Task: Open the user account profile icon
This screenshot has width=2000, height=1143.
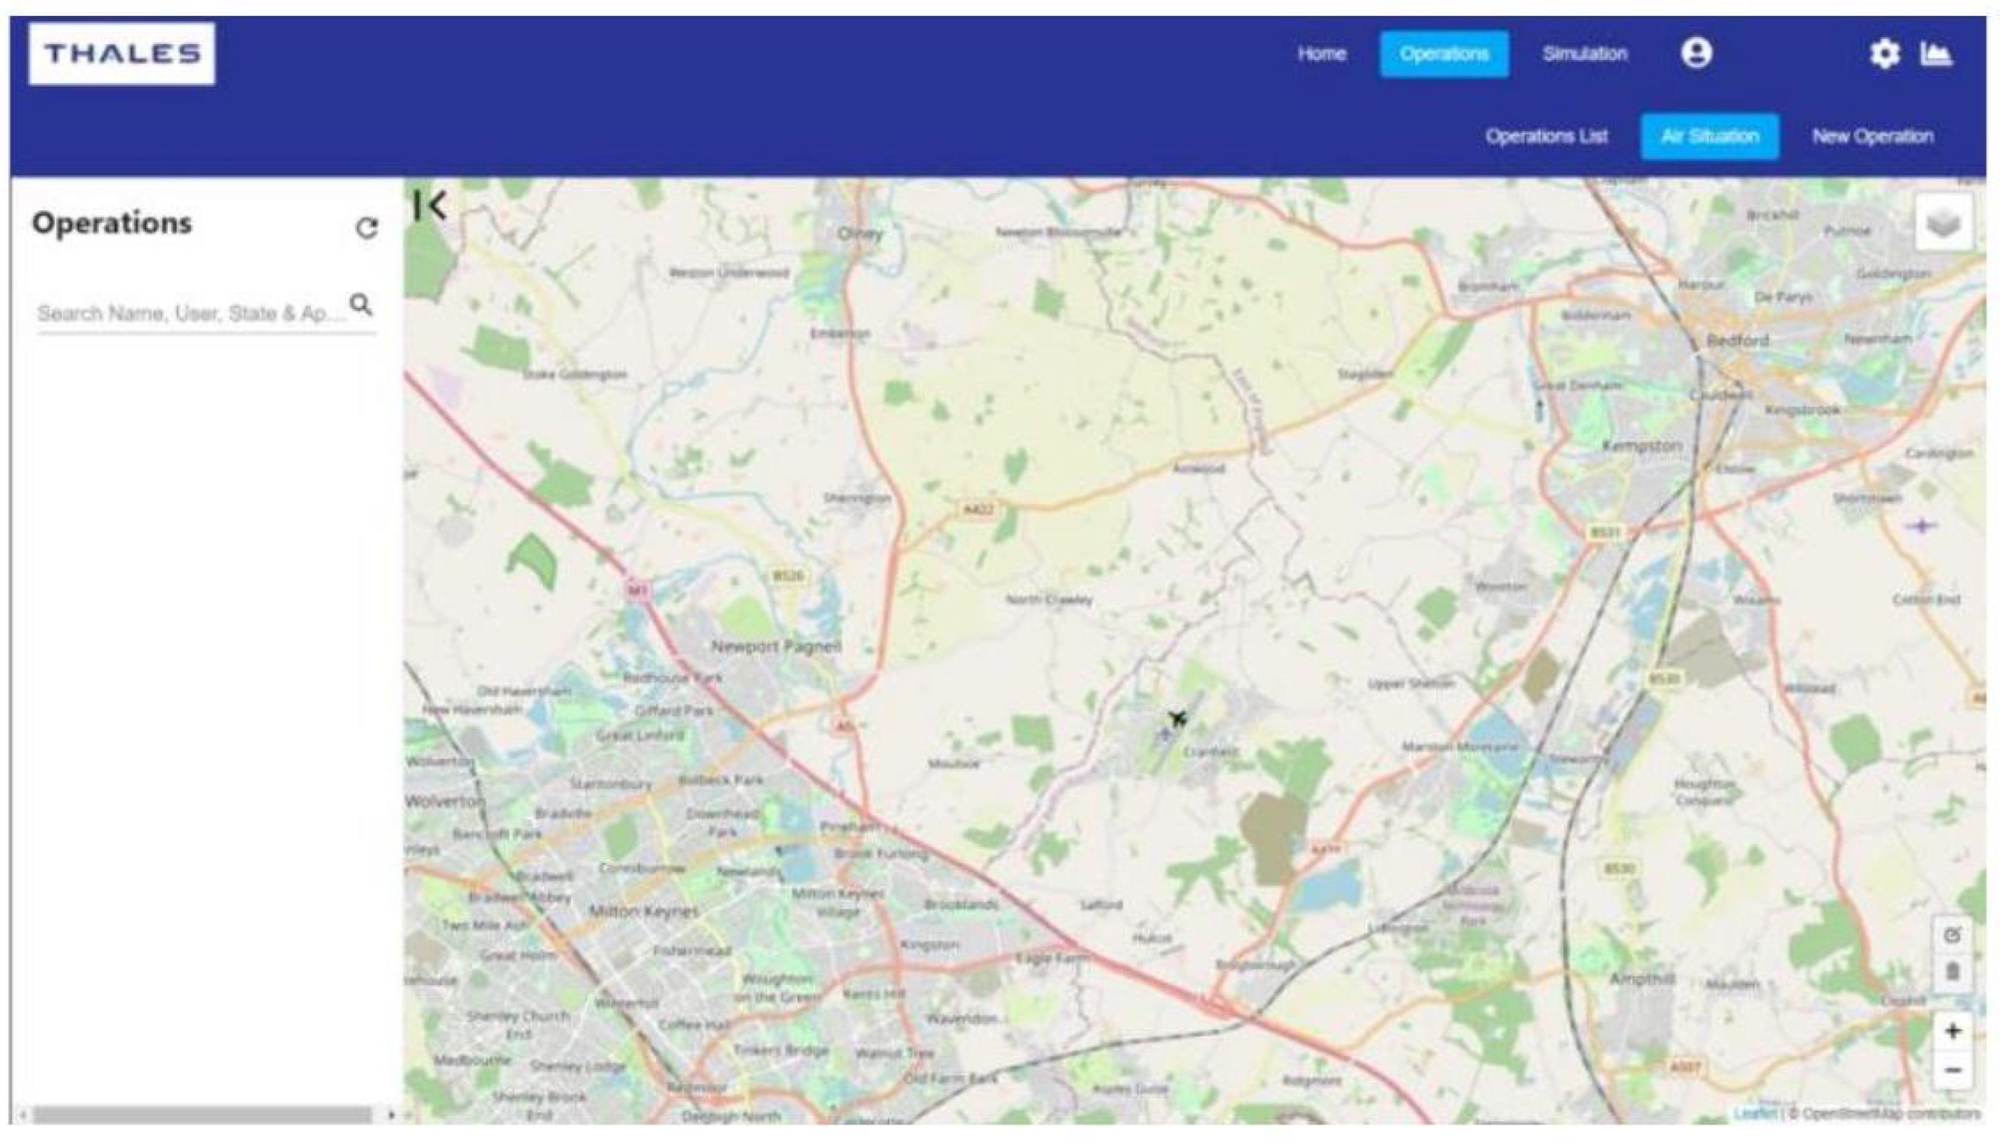Action: tap(1696, 53)
